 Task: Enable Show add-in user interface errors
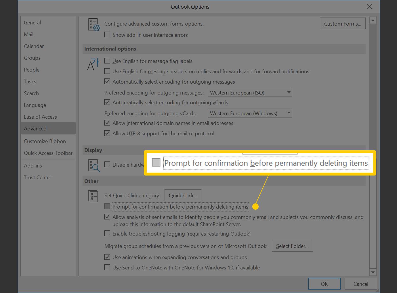pyautogui.click(x=107, y=35)
